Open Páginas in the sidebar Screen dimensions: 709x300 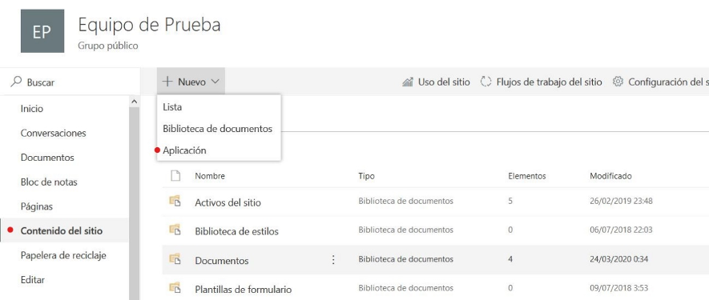tap(37, 206)
